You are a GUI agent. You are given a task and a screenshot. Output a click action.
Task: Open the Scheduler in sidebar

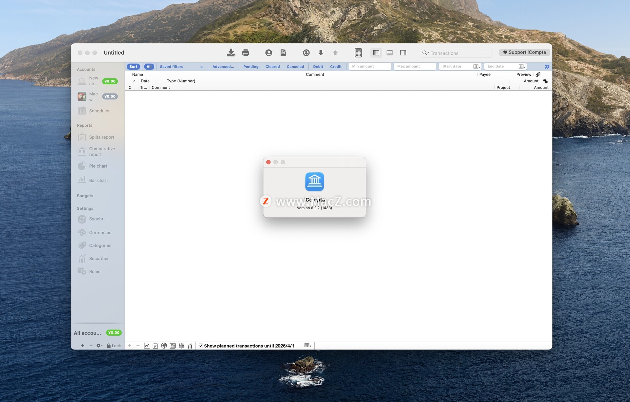[99, 111]
